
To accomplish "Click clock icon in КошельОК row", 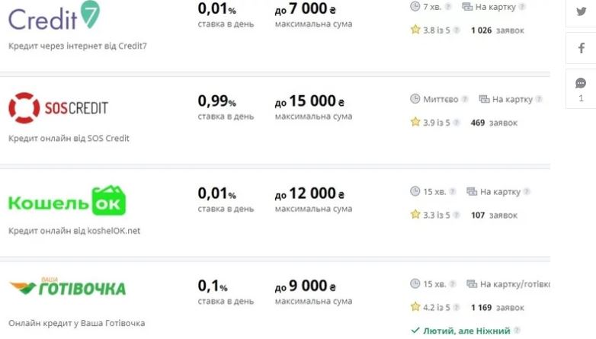I will [x=415, y=191].
